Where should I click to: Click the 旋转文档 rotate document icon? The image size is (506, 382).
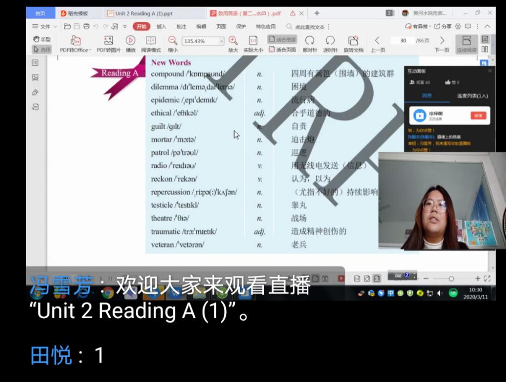click(353, 41)
